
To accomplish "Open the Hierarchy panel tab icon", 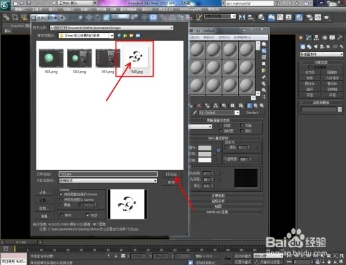I will (316, 38).
